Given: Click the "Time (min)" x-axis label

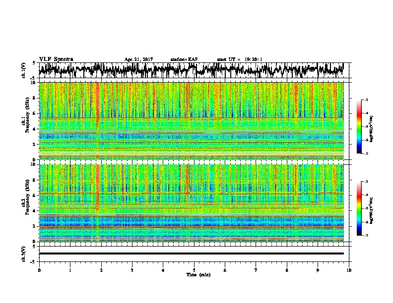Looking at the screenshot, I should tap(198, 275).
